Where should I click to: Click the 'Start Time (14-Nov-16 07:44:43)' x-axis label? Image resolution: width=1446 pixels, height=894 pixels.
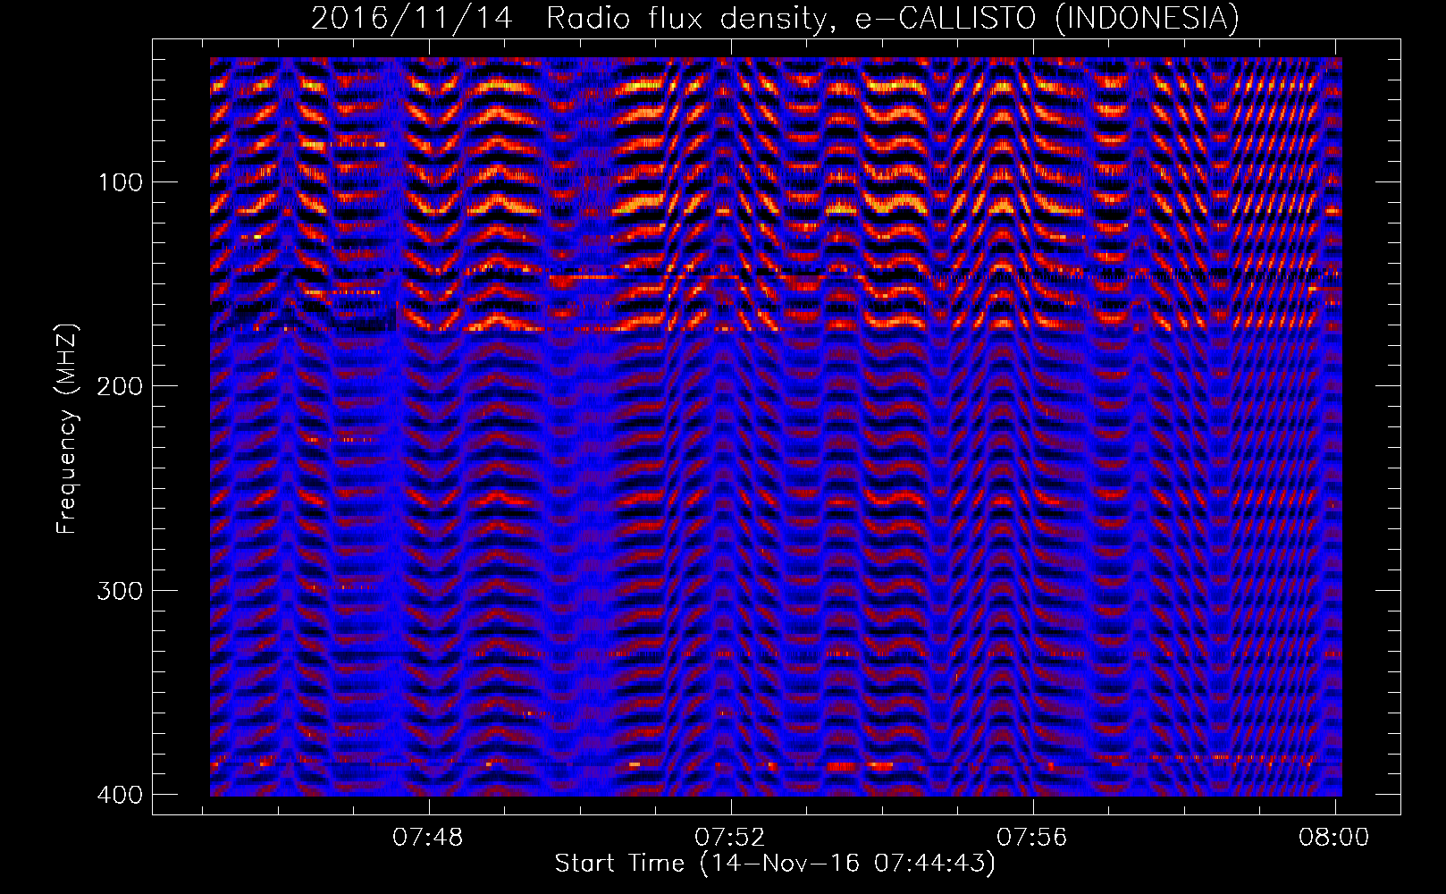775,864
